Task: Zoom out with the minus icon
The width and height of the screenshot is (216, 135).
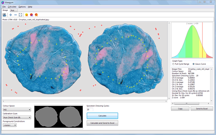Action: (16, 15)
